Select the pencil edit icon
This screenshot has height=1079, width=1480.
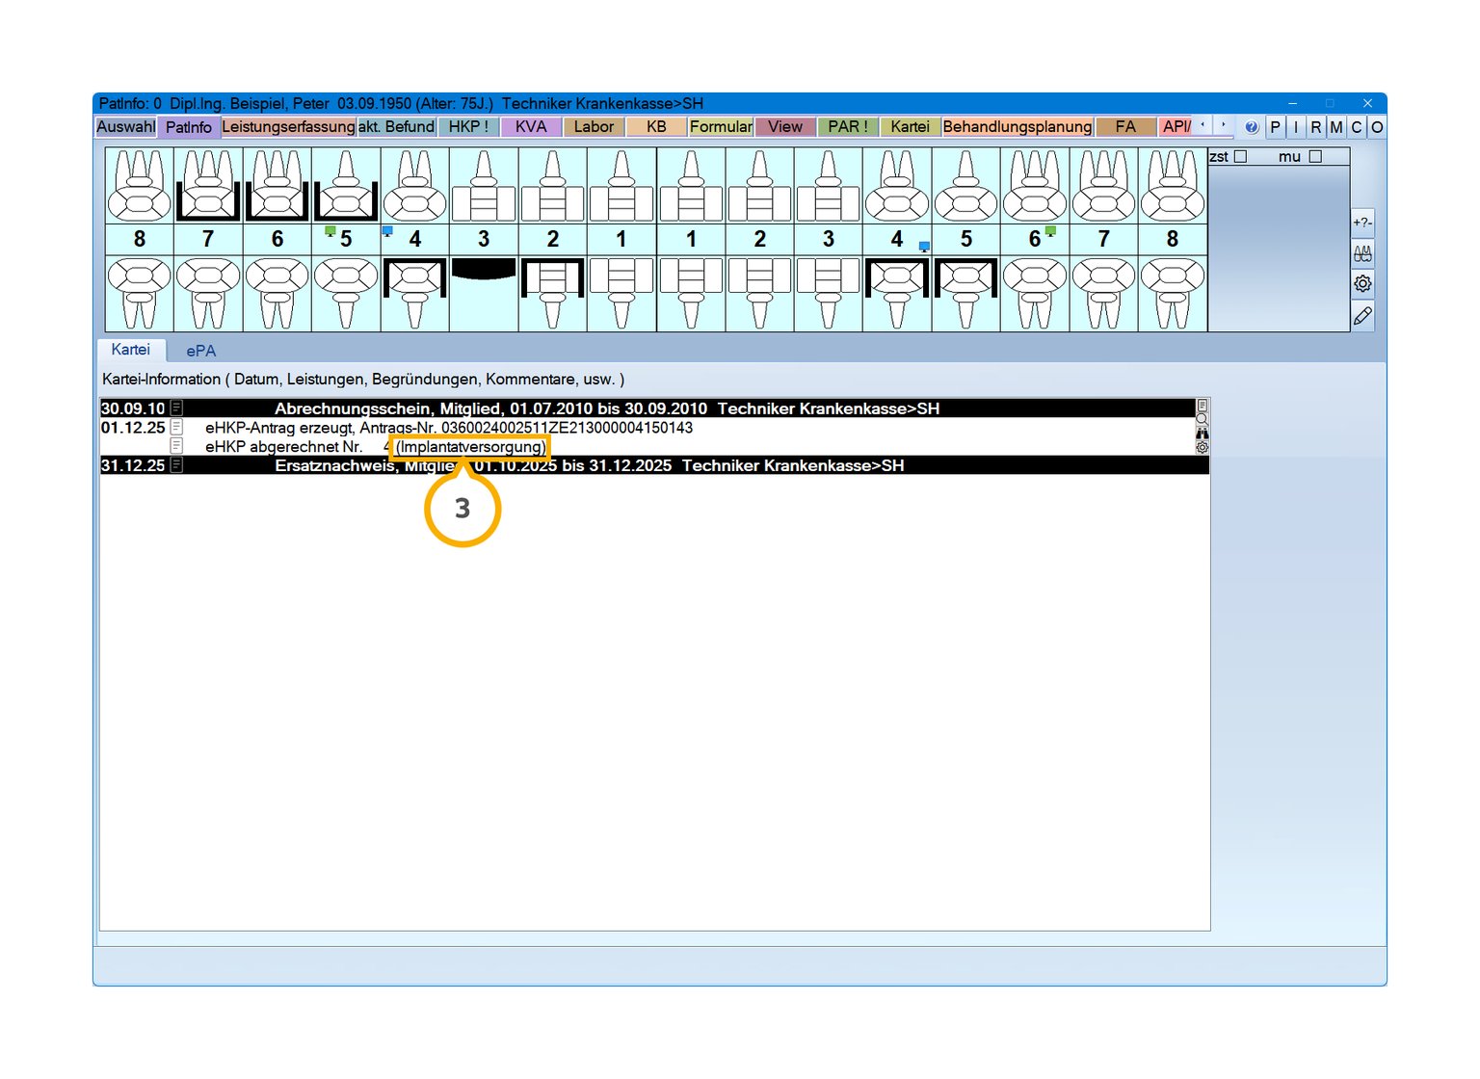point(1362,316)
